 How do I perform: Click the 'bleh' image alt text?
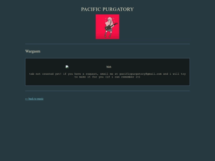click(109, 67)
